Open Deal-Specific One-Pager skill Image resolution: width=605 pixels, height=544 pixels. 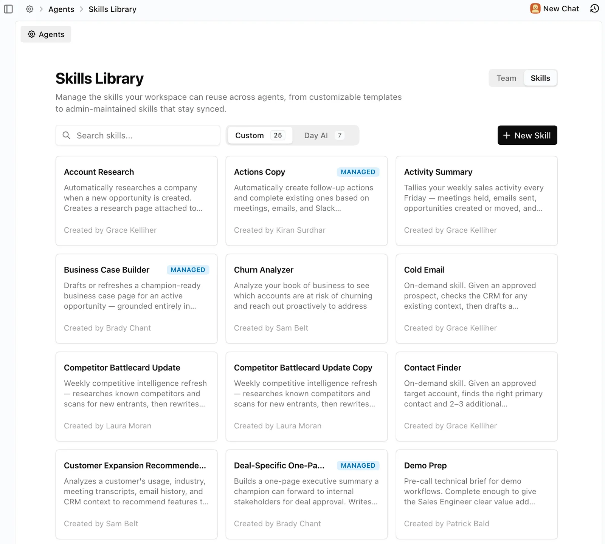306,495
